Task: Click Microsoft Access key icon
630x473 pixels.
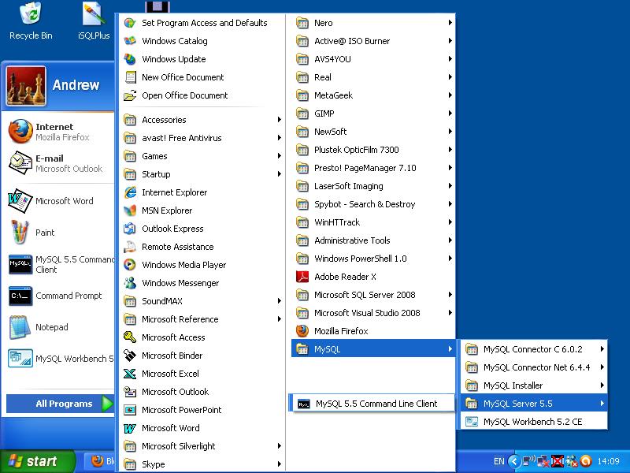Action: tap(130, 337)
